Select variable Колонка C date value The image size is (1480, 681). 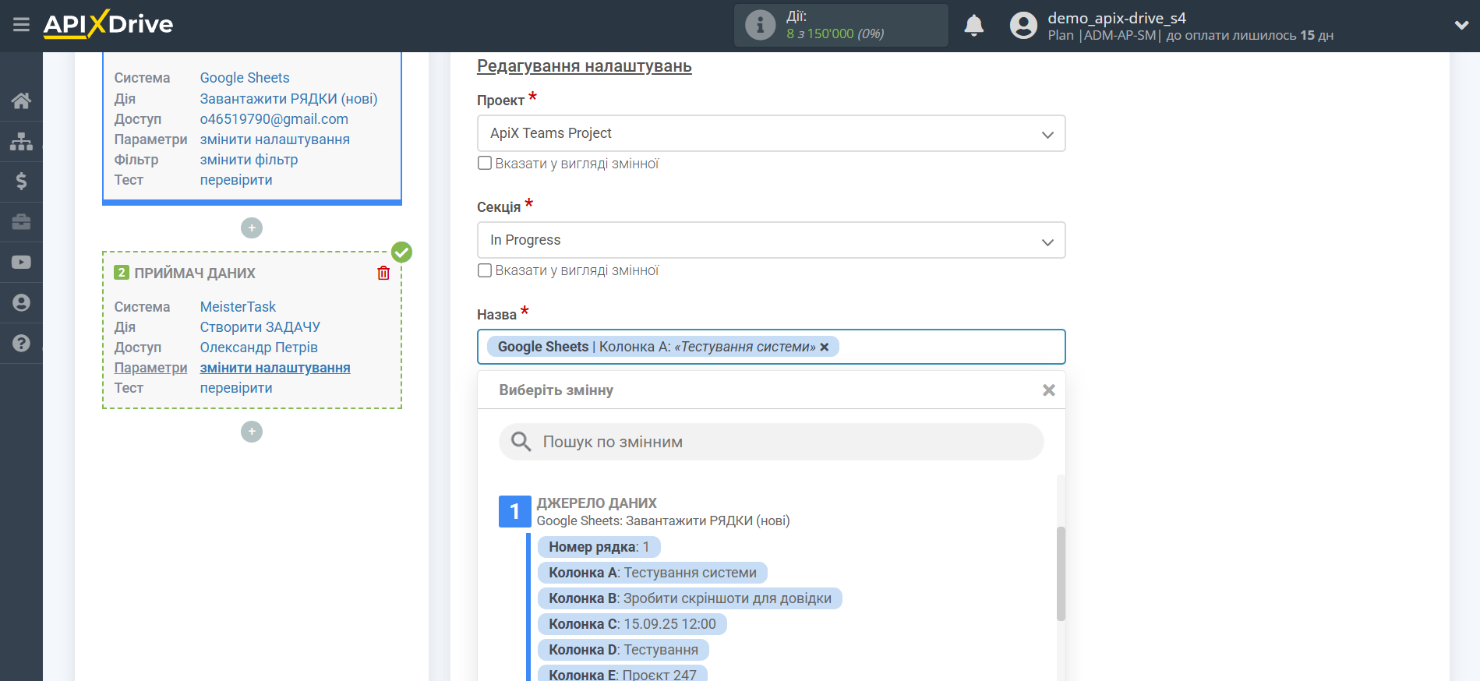[631, 624]
